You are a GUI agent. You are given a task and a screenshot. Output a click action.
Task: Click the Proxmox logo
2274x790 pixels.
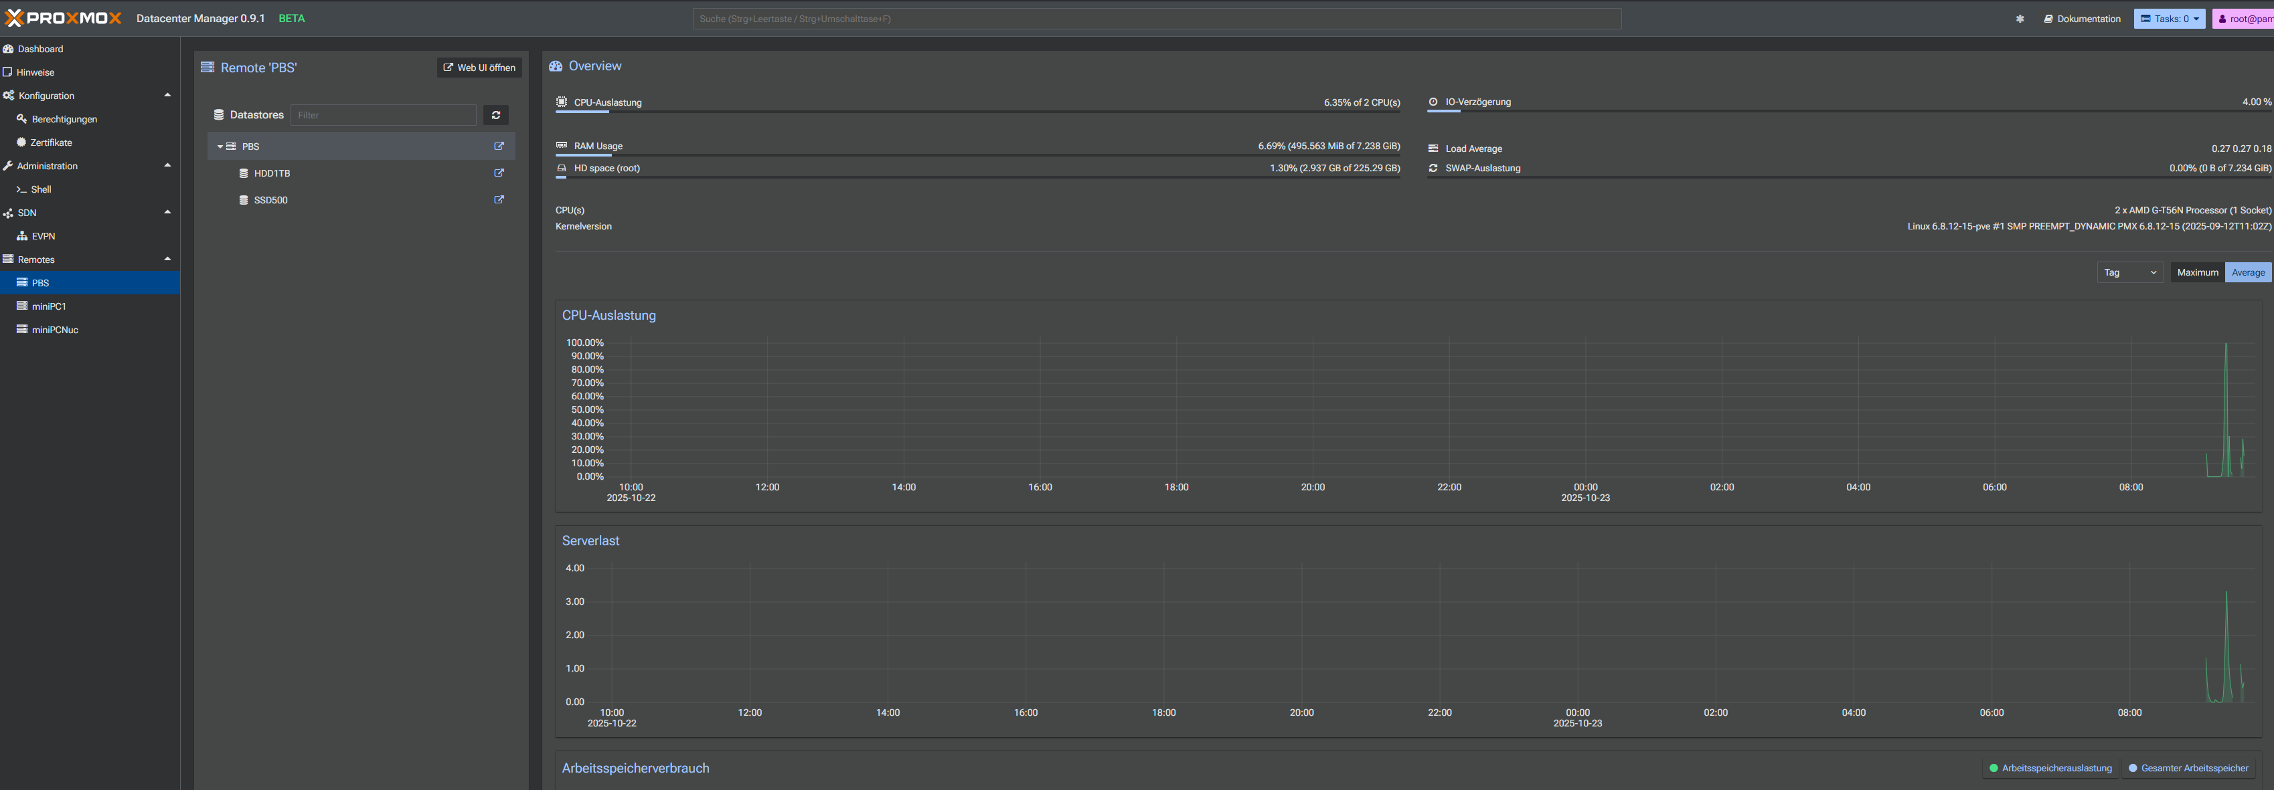tap(64, 17)
